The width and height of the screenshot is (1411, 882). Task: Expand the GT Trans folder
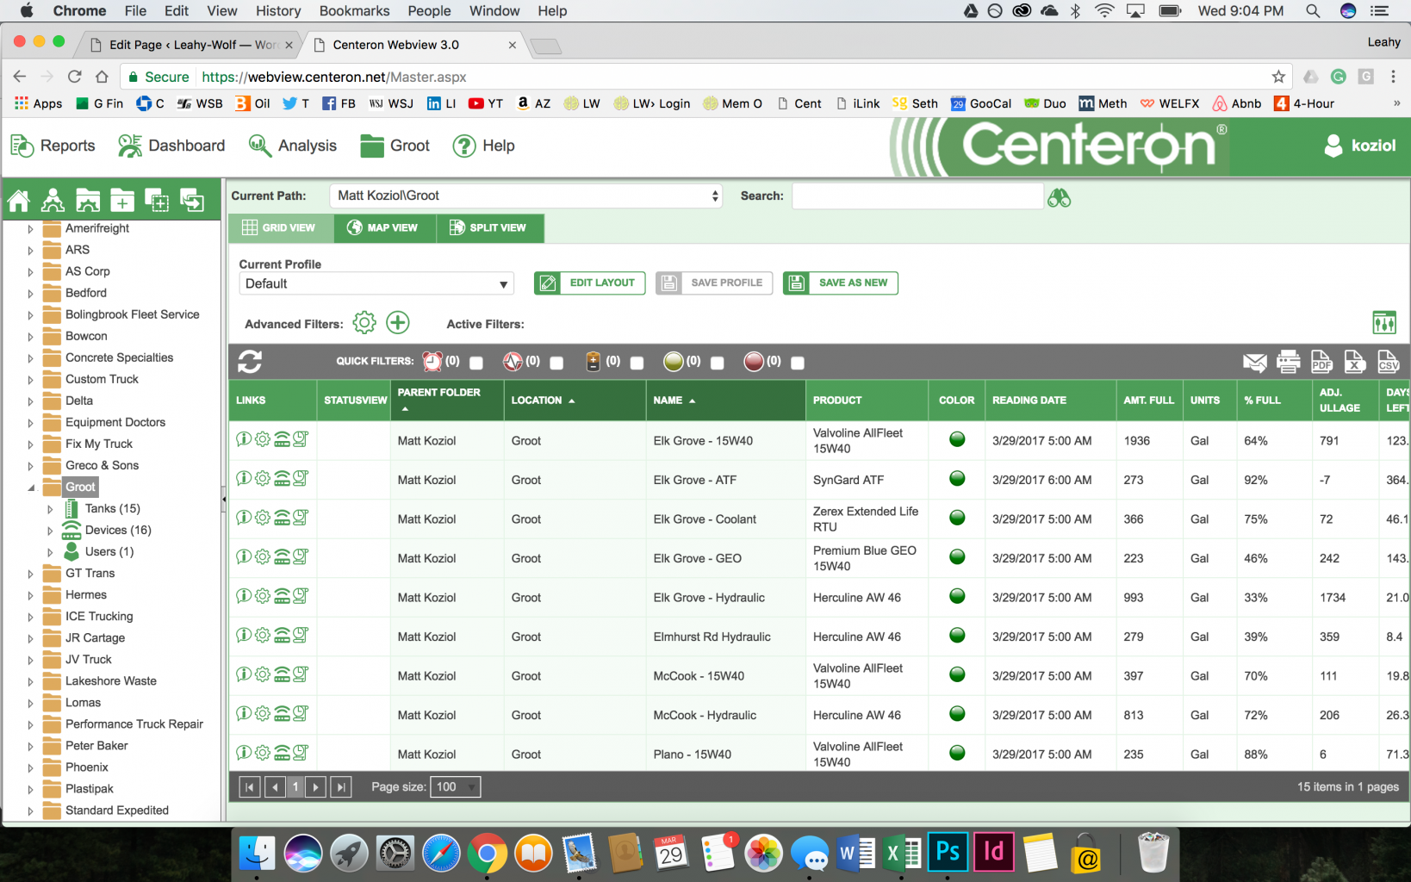[30, 574]
